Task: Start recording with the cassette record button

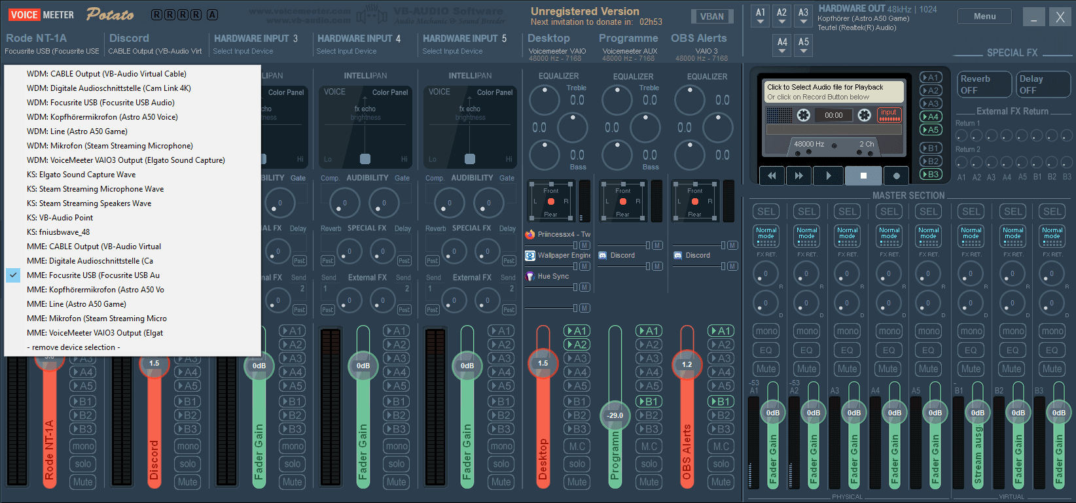Action: pyautogui.click(x=896, y=175)
